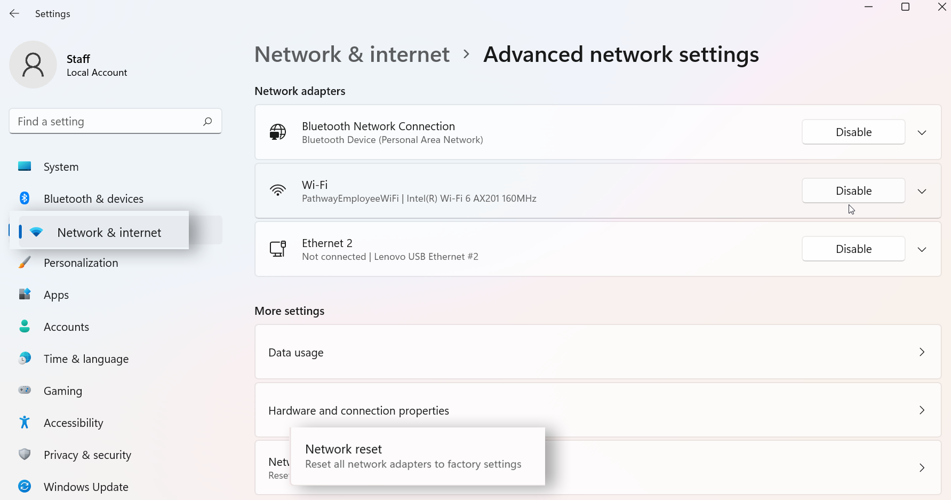Click the Ethernet 2 adapter icon
The width and height of the screenshot is (951, 500).
(278, 249)
